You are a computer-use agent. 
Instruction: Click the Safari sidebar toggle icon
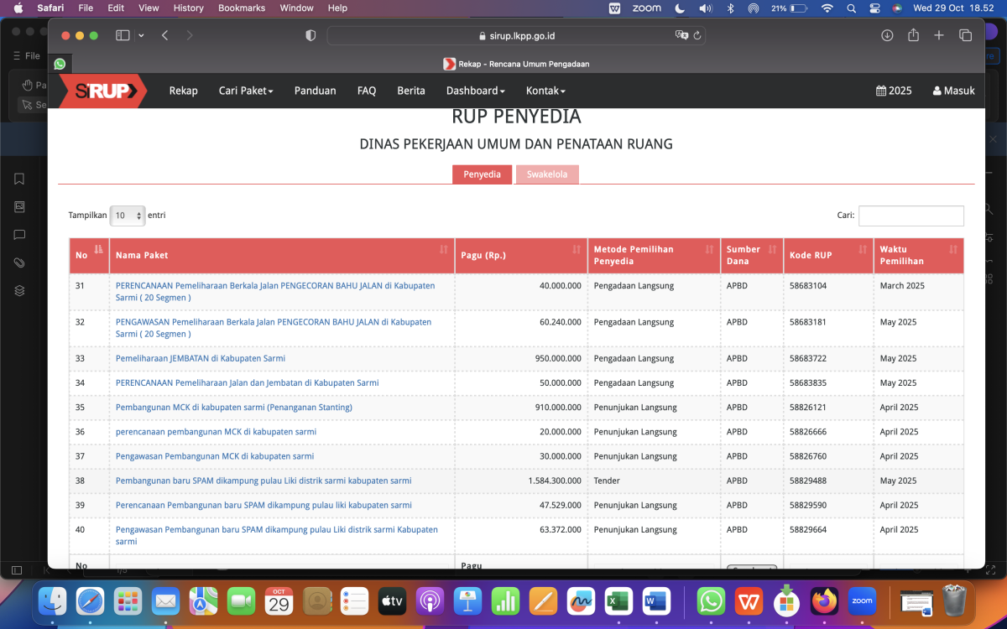tap(123, 35)
